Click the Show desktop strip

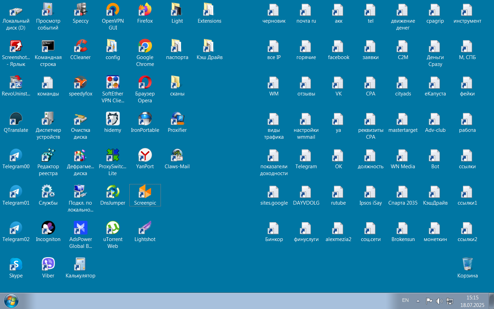[491, 301]
